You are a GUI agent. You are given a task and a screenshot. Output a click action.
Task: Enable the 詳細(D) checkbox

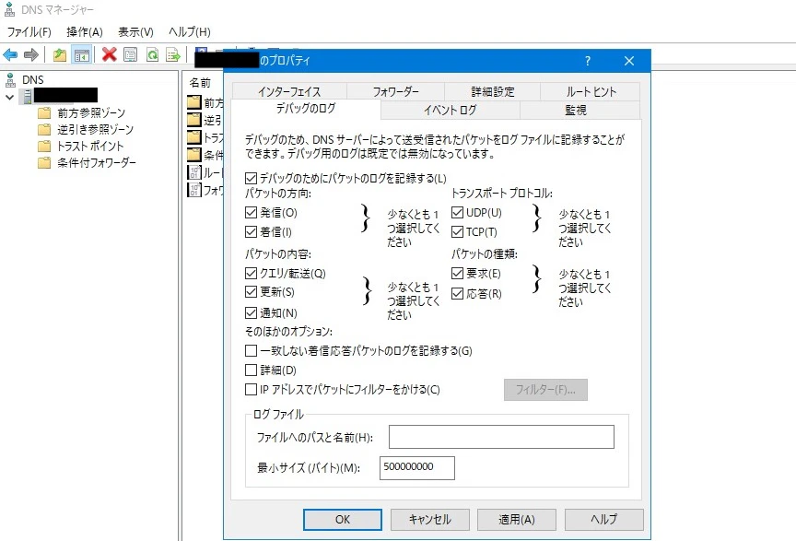click(x=251, y=370)
